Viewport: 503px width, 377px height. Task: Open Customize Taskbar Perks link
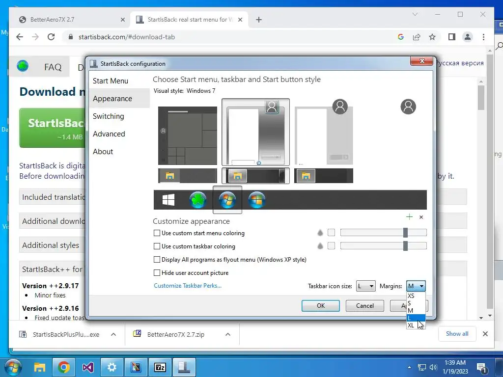(188, 285)
